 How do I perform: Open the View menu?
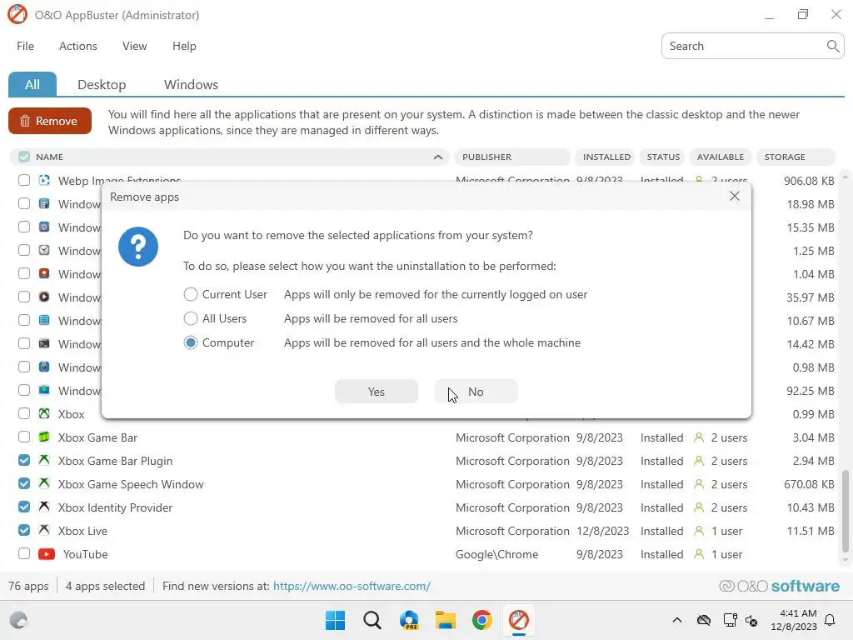coord(134,47)
